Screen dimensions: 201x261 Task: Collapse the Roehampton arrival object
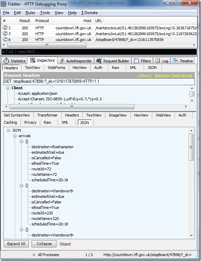(x=21, y=141)
